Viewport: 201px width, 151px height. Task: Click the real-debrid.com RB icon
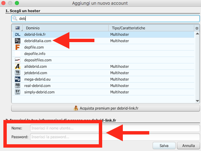coord(18,86)
